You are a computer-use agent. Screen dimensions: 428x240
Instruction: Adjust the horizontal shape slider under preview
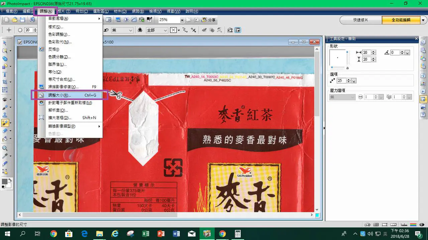pyautogui.click(x=338, y=68)
